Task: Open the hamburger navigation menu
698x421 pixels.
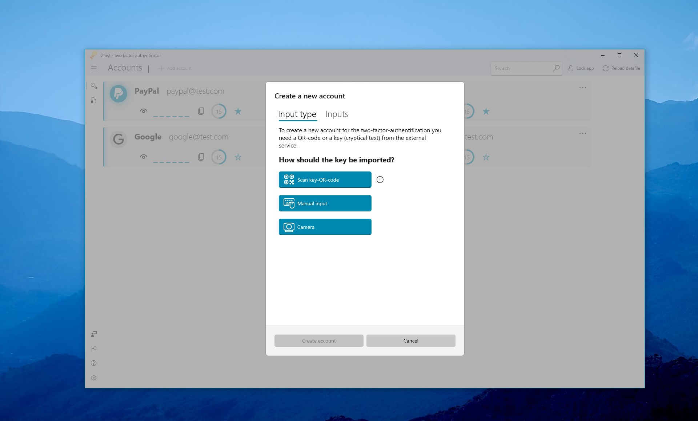Action: coord(94,68)
